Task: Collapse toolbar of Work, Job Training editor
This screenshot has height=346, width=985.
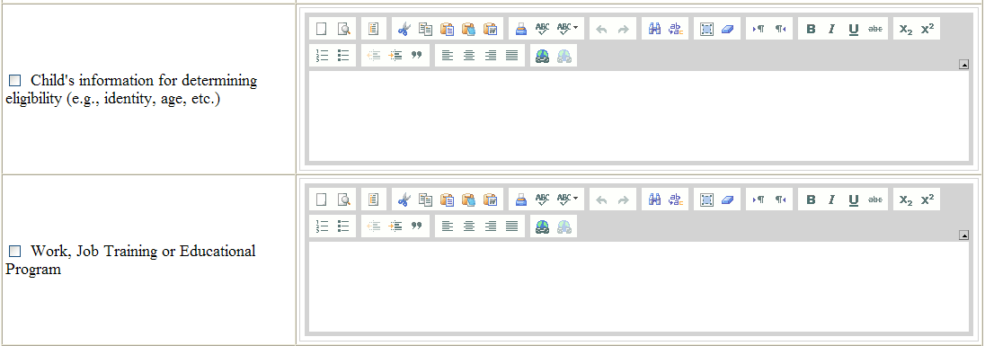Action: [963, 235]
